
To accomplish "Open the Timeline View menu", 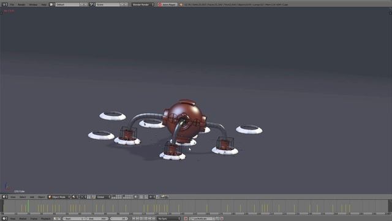I will click(x=12, y=219).
